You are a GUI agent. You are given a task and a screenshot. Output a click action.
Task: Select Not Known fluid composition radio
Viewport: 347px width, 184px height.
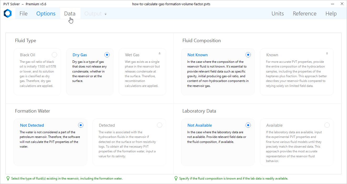(x=248, y=55)
